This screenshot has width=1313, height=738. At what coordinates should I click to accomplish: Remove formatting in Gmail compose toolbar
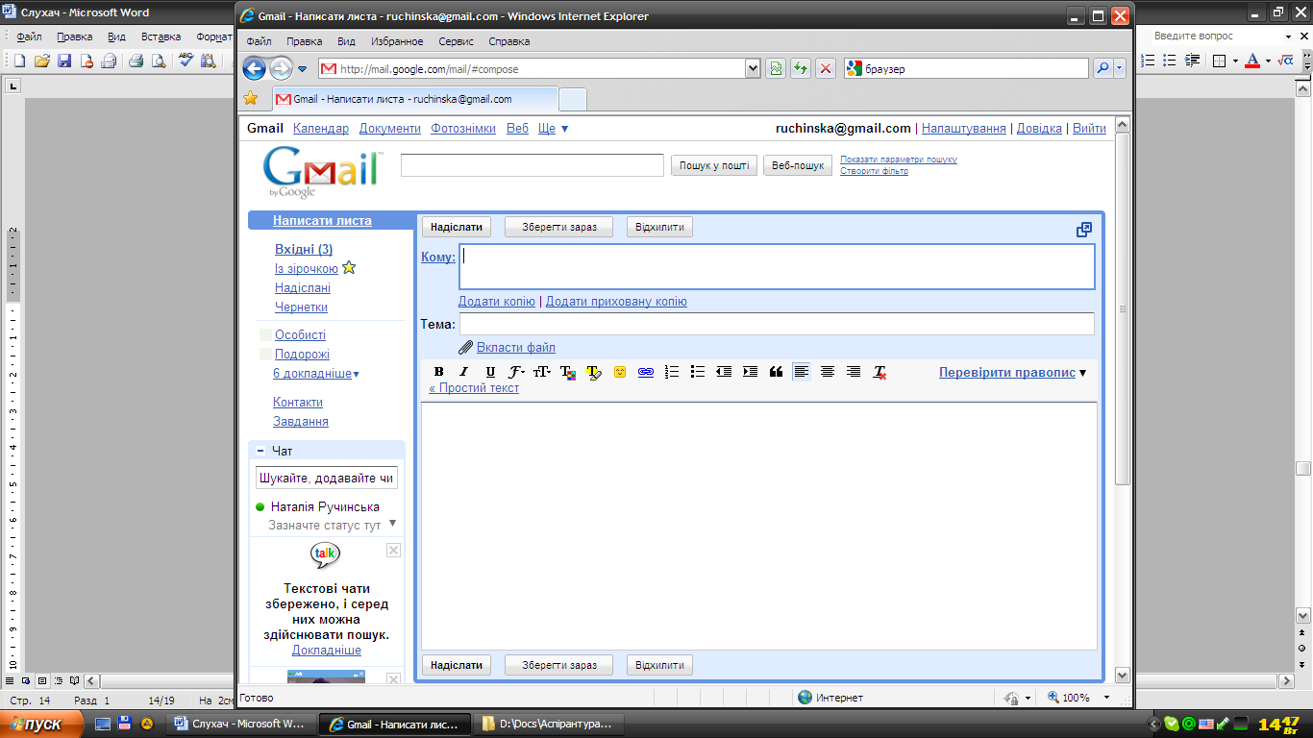pos(879,373)
